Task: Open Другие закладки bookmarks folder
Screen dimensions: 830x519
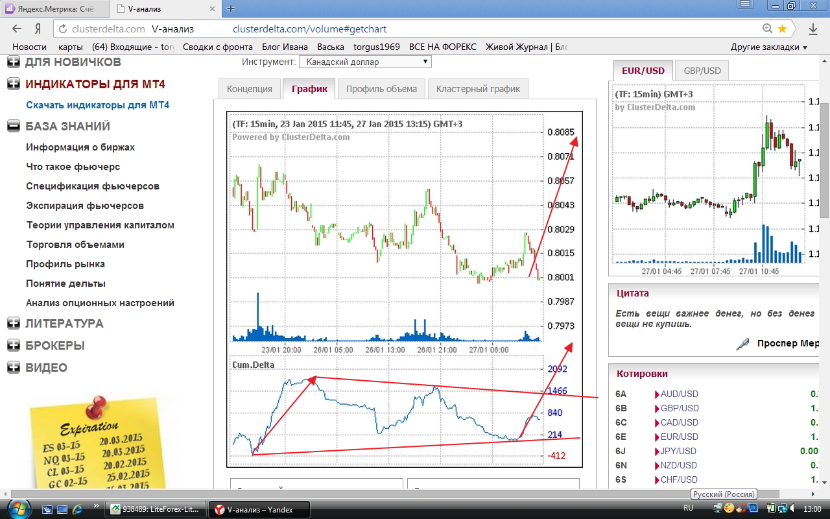Action: click(x=768, y=47)
